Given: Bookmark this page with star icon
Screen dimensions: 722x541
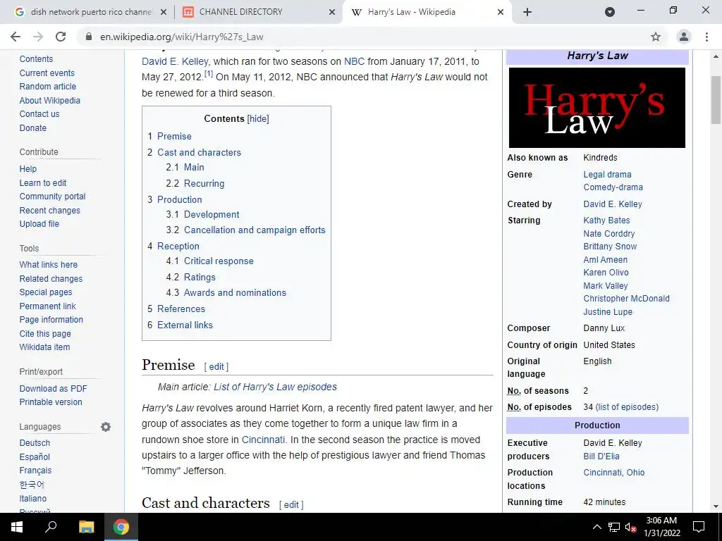Looking at the screenshot, I should [656, 37].
